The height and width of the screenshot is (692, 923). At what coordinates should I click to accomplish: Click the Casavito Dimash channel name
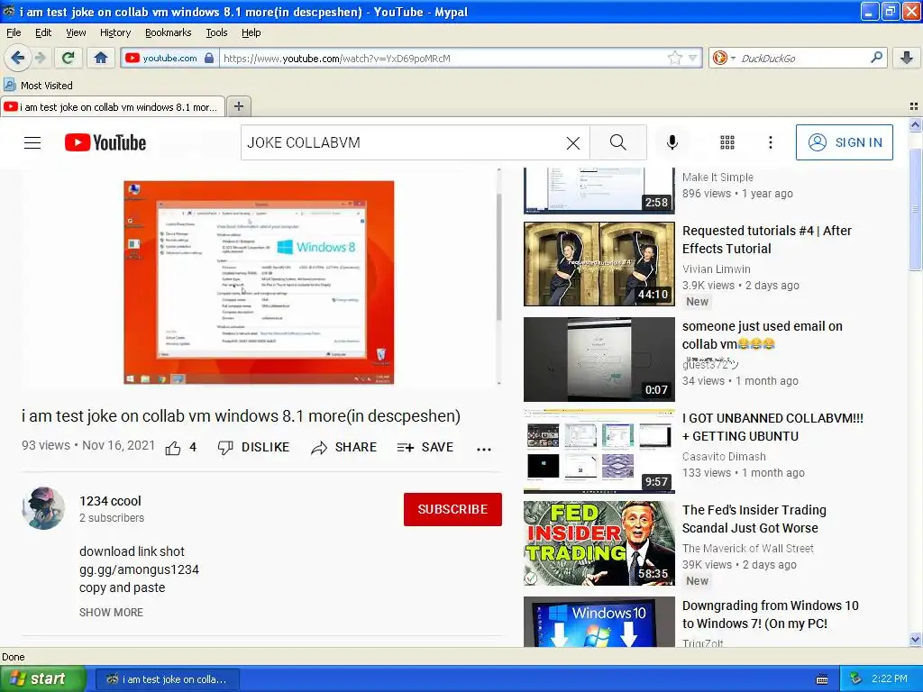[x=724, y=457]
